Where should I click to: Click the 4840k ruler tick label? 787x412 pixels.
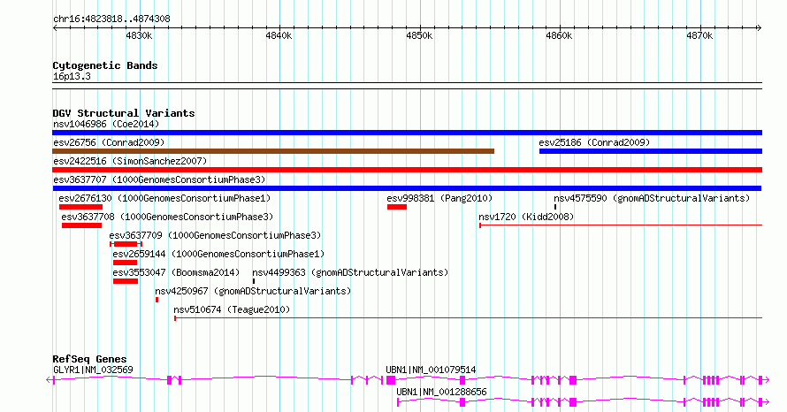279,35
